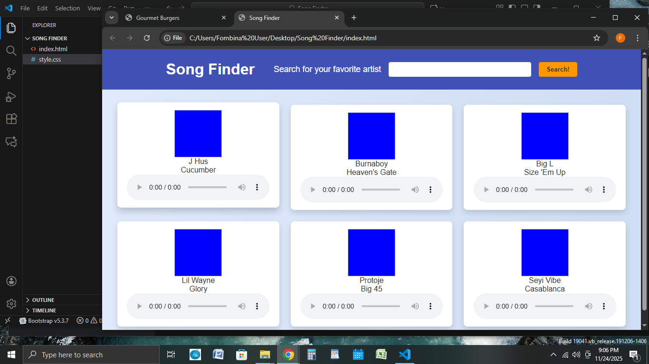Play the Protoje Big 45 audio
The width and height of the screenshot is (649, 364).
313,306
